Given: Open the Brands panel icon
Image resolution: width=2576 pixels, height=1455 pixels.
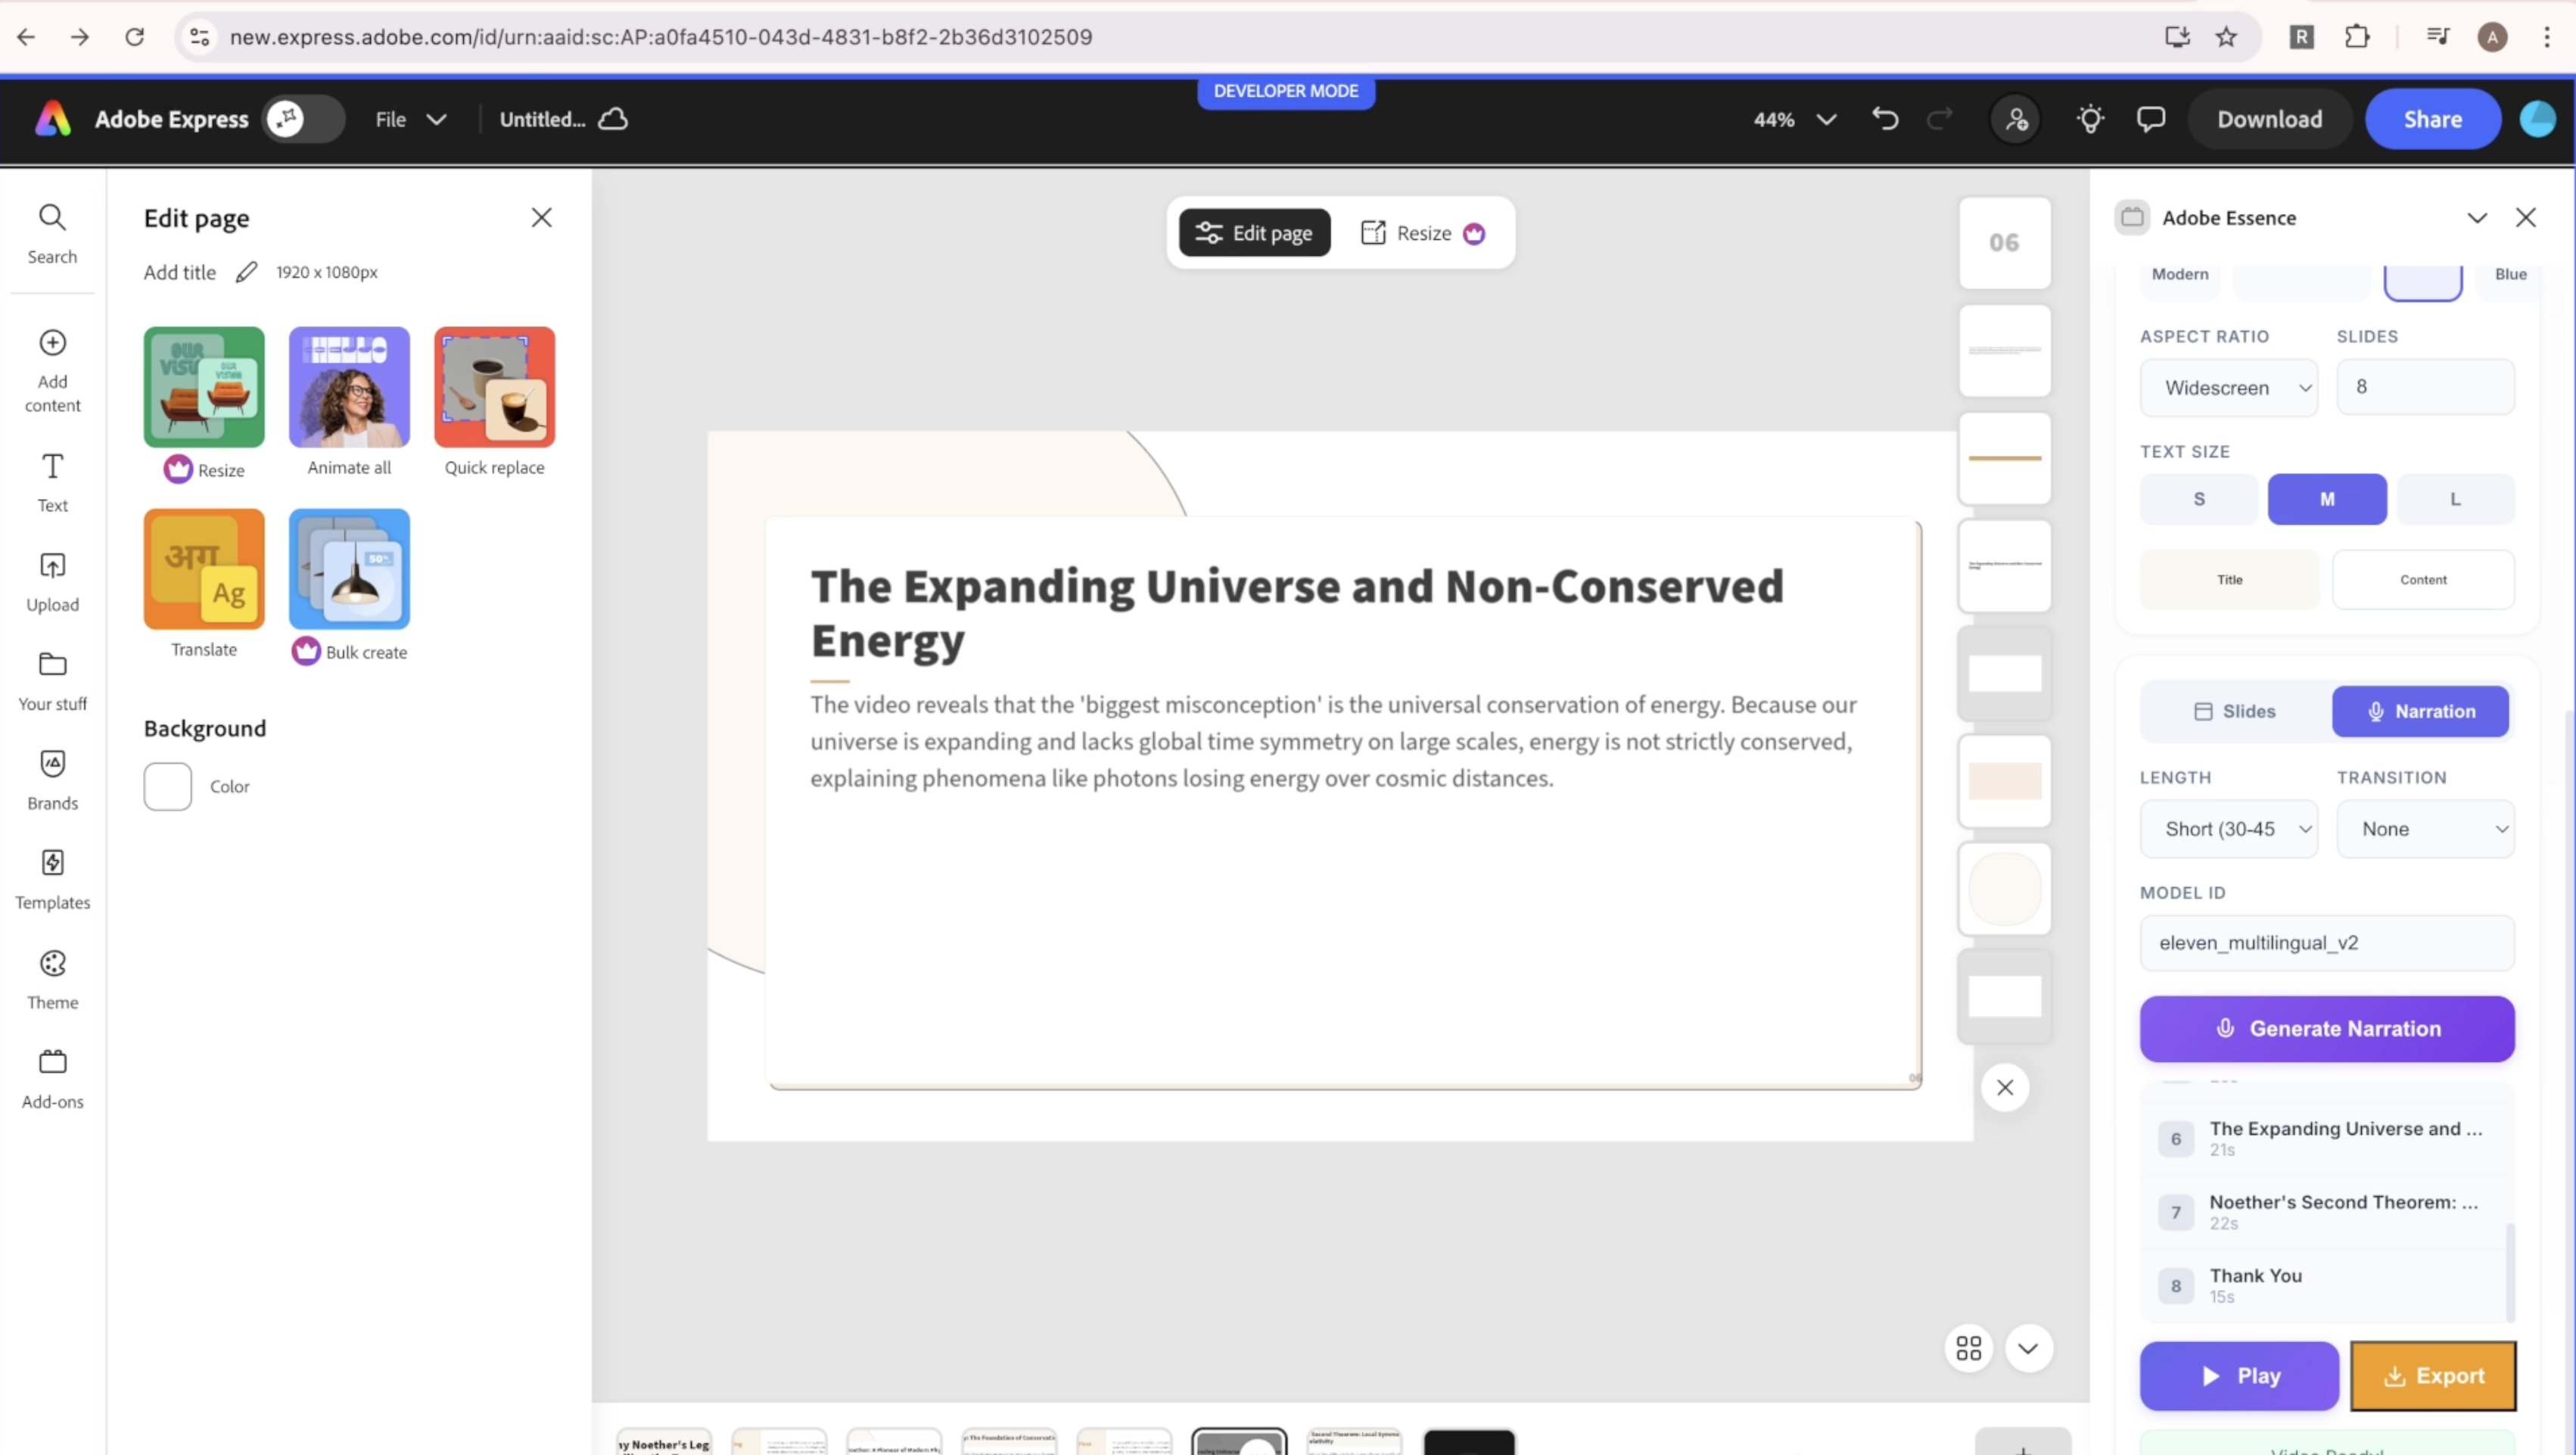Looking at the screenshot, I should 52,778.
